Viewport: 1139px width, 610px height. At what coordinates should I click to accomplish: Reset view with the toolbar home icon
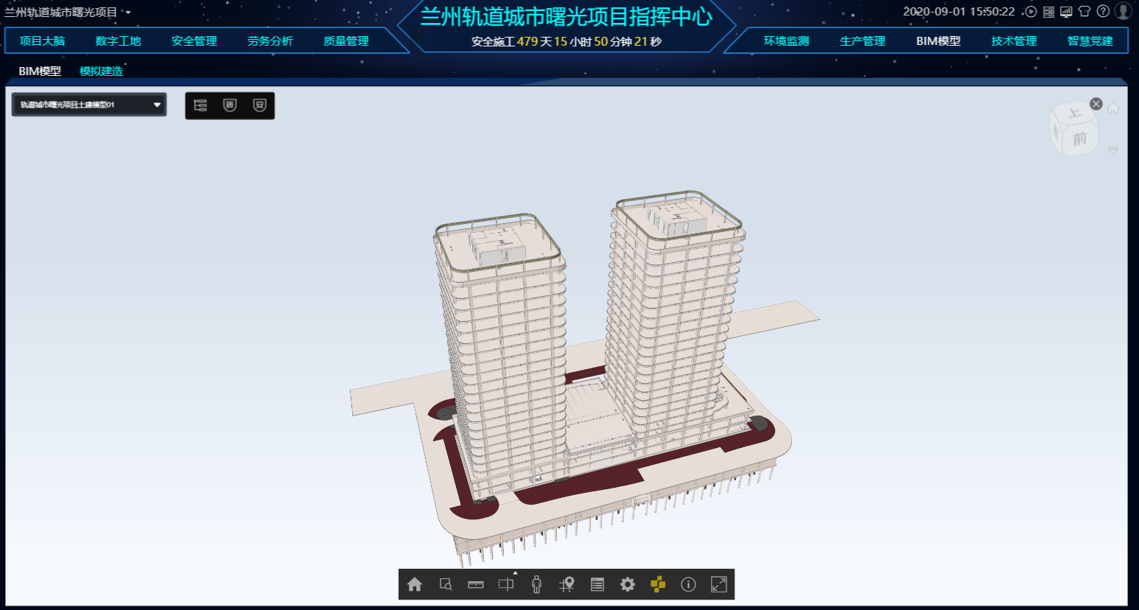415,584
